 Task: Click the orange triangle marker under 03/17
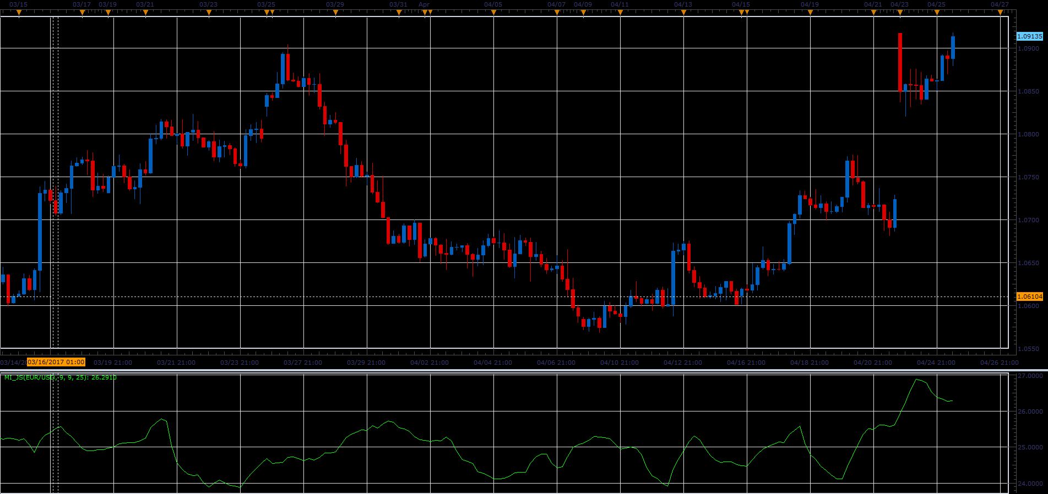82,13
